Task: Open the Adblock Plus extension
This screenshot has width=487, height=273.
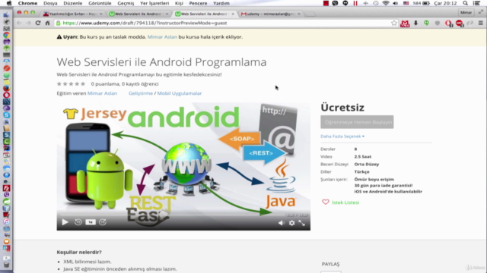Action: [459, 24]
